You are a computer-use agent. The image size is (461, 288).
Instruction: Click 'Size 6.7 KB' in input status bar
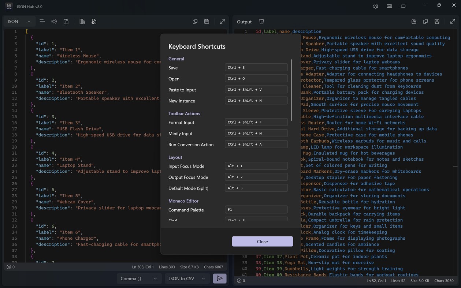pos(190,267)
